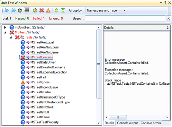
Task: Switch to the Console output tab
Action: click(127, 123)
